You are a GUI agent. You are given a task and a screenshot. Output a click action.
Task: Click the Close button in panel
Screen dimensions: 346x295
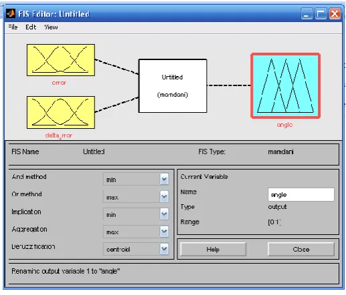coord(301,249)
